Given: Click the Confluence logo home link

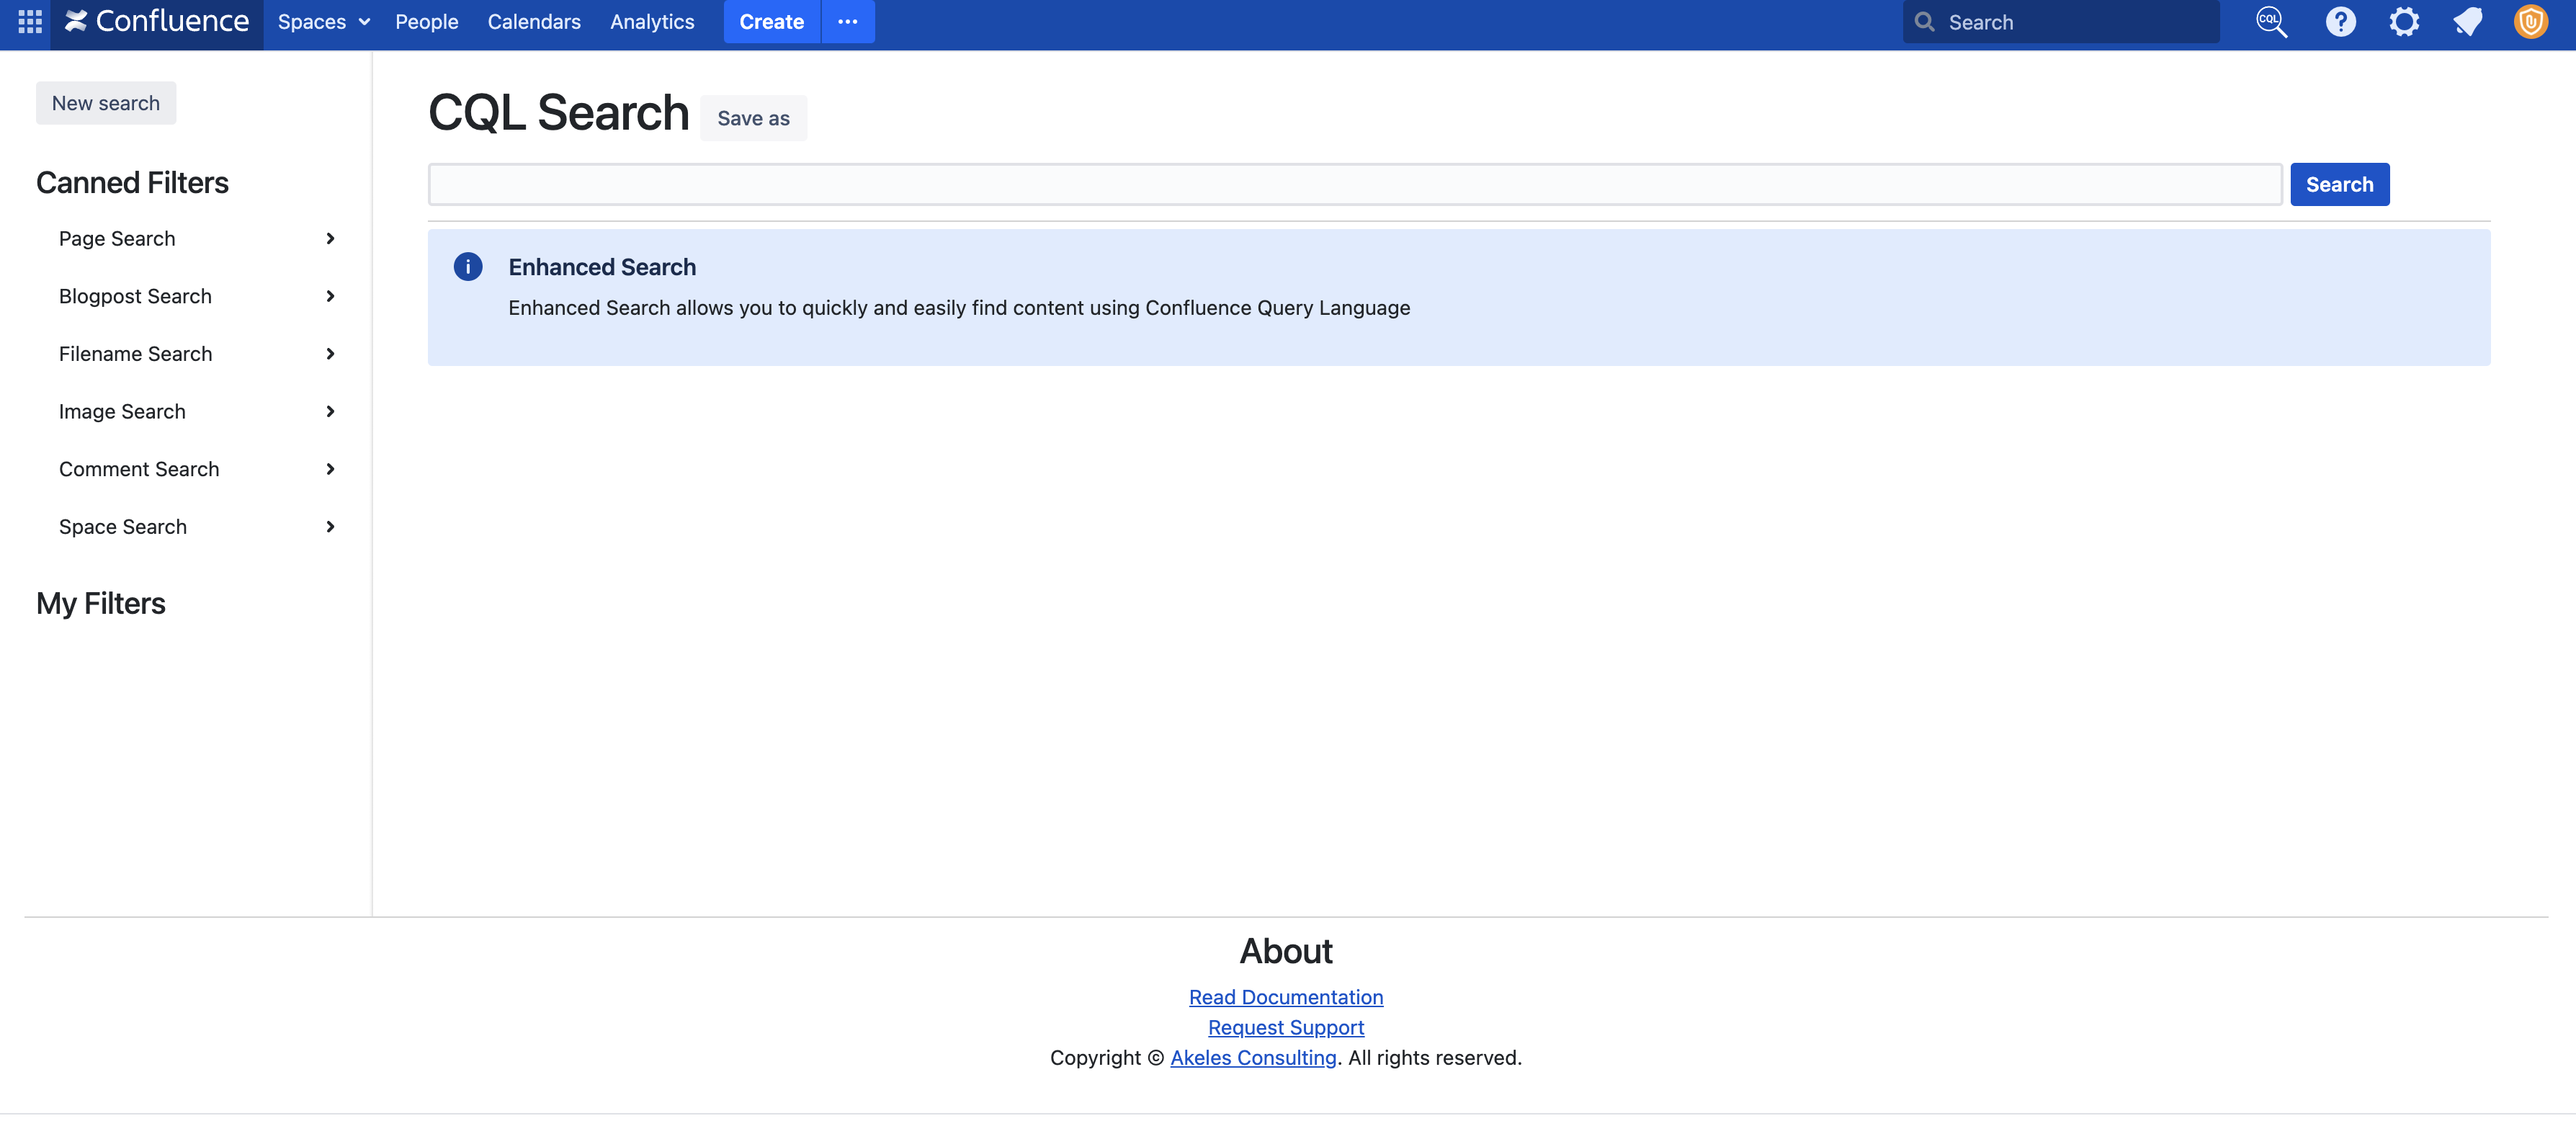Looking at the screenshot, I should pyautogui.click(x=157, y=21).
